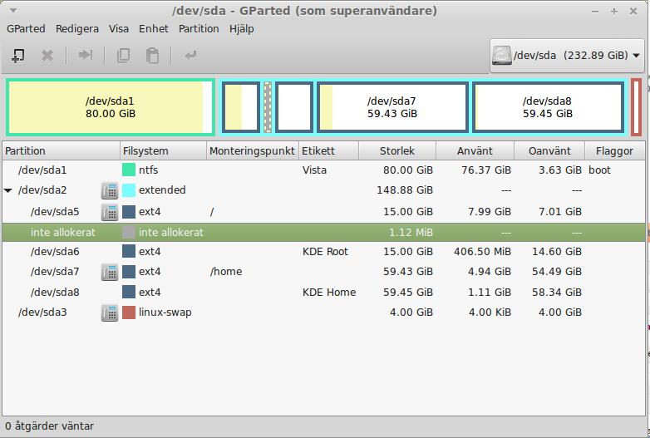Click the extended cyan color swatch
Image resolution: width=650 pixels, height=438 pixels.
click(129, 190)
